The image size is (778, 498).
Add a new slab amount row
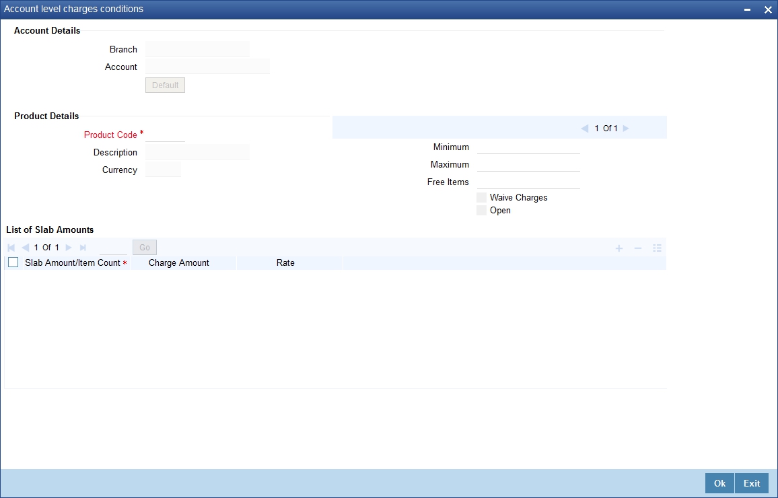coord(618,248)
